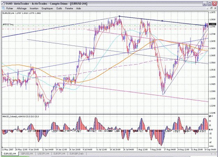Click the MetaTrader application icon in title bar
Viewport: 218px width, 157px height.
click(x=3, y=3)
